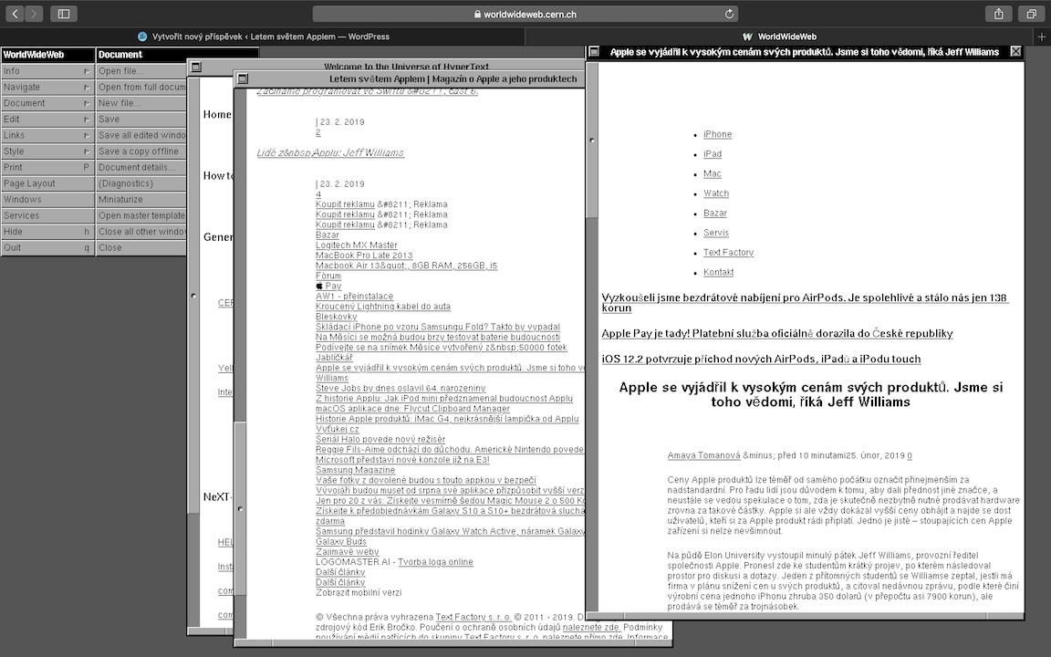The height and width of the screenshot is (657, 1051).
Task: Choose Hide in WorldWideWeb menu
Action: click(47, 232)
